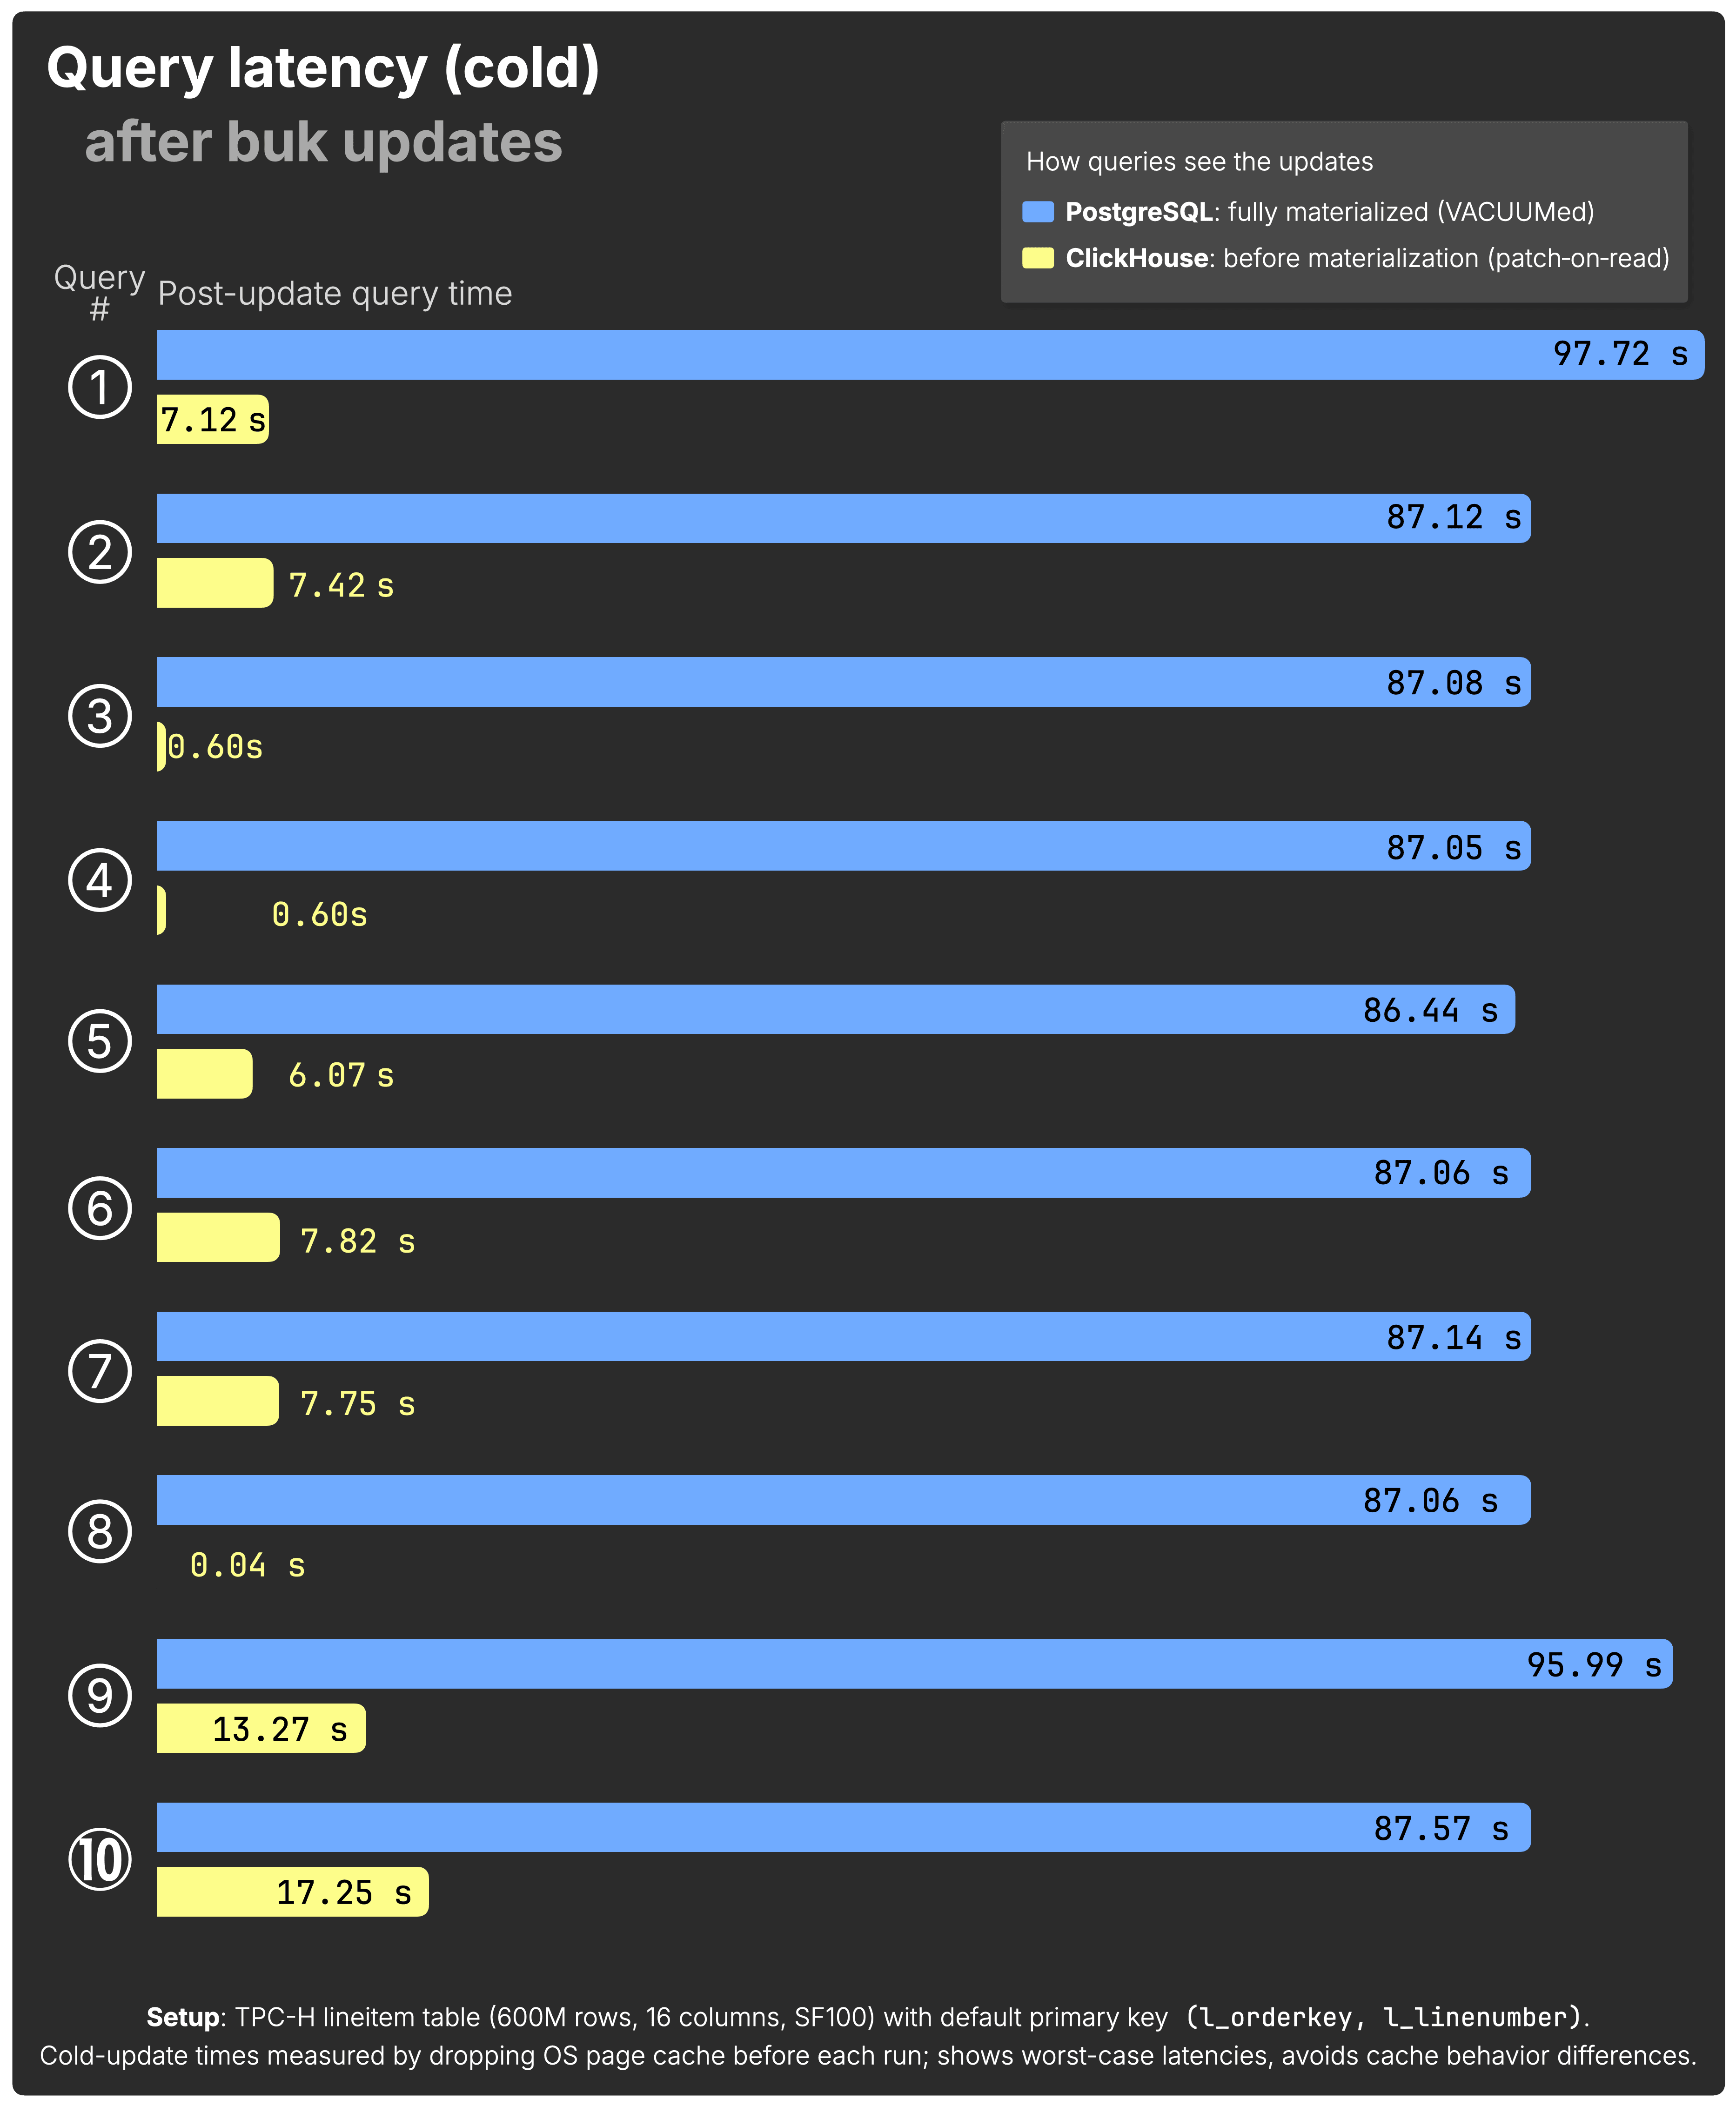The height and width of the screenshot is (2113, 1736).
Task: Click the "Post-update query time" axis label
Action: (335, 294)
